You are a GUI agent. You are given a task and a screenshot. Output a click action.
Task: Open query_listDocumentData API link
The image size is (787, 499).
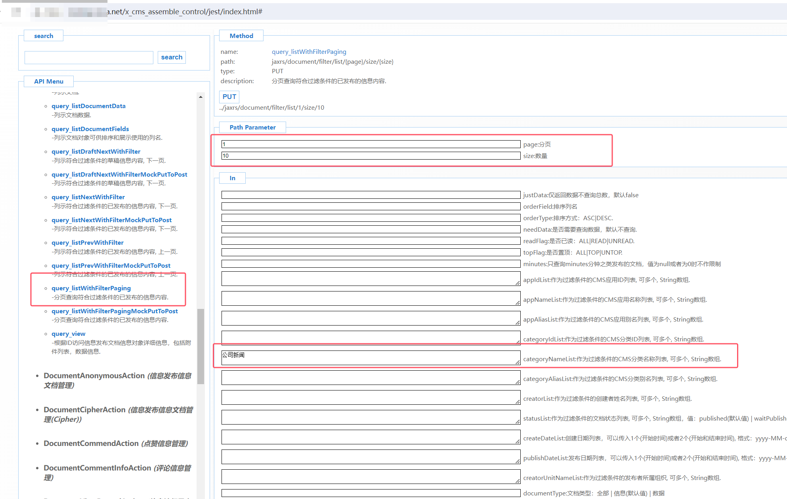pos(88,106)
